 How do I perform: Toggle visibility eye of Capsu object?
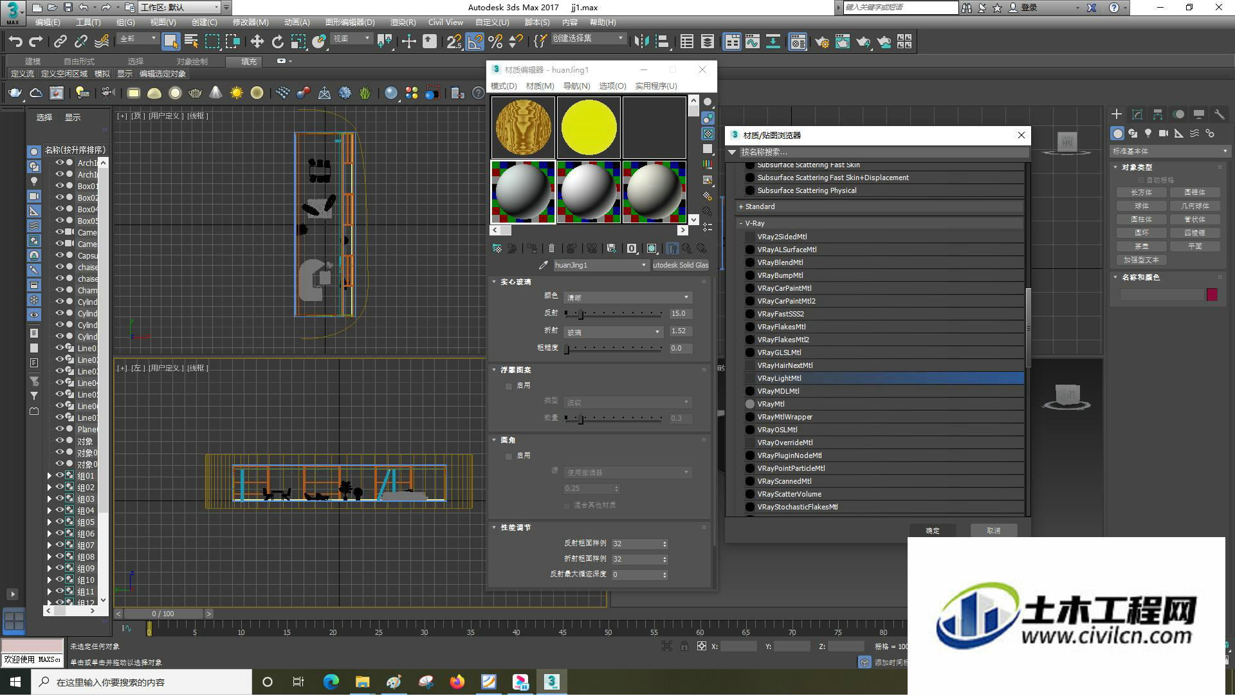click(x=59, y=255)
